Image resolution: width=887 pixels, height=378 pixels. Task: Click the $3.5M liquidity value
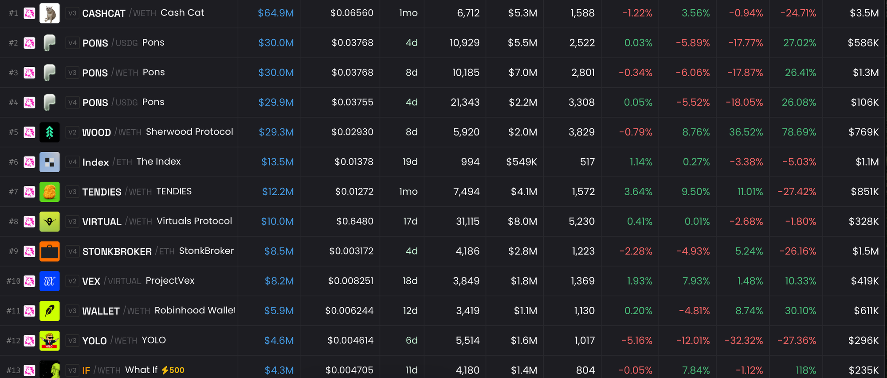(864, 13)
